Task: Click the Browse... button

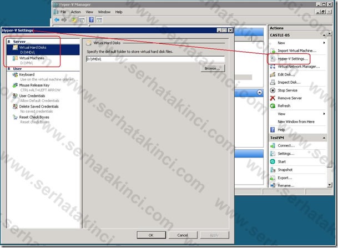Action: tap(213, 68)
